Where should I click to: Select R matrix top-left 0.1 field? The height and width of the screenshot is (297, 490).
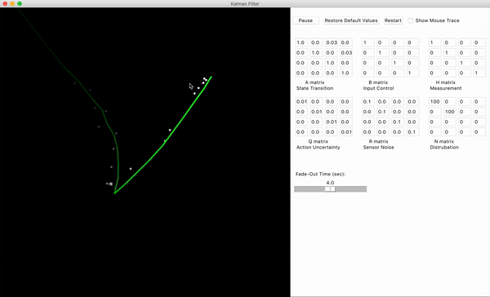(368, 101)
